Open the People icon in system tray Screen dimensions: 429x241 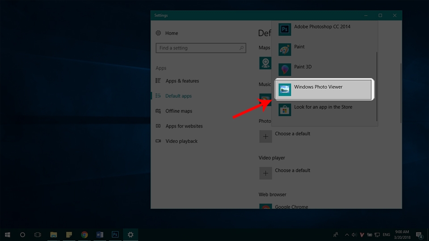336,234
